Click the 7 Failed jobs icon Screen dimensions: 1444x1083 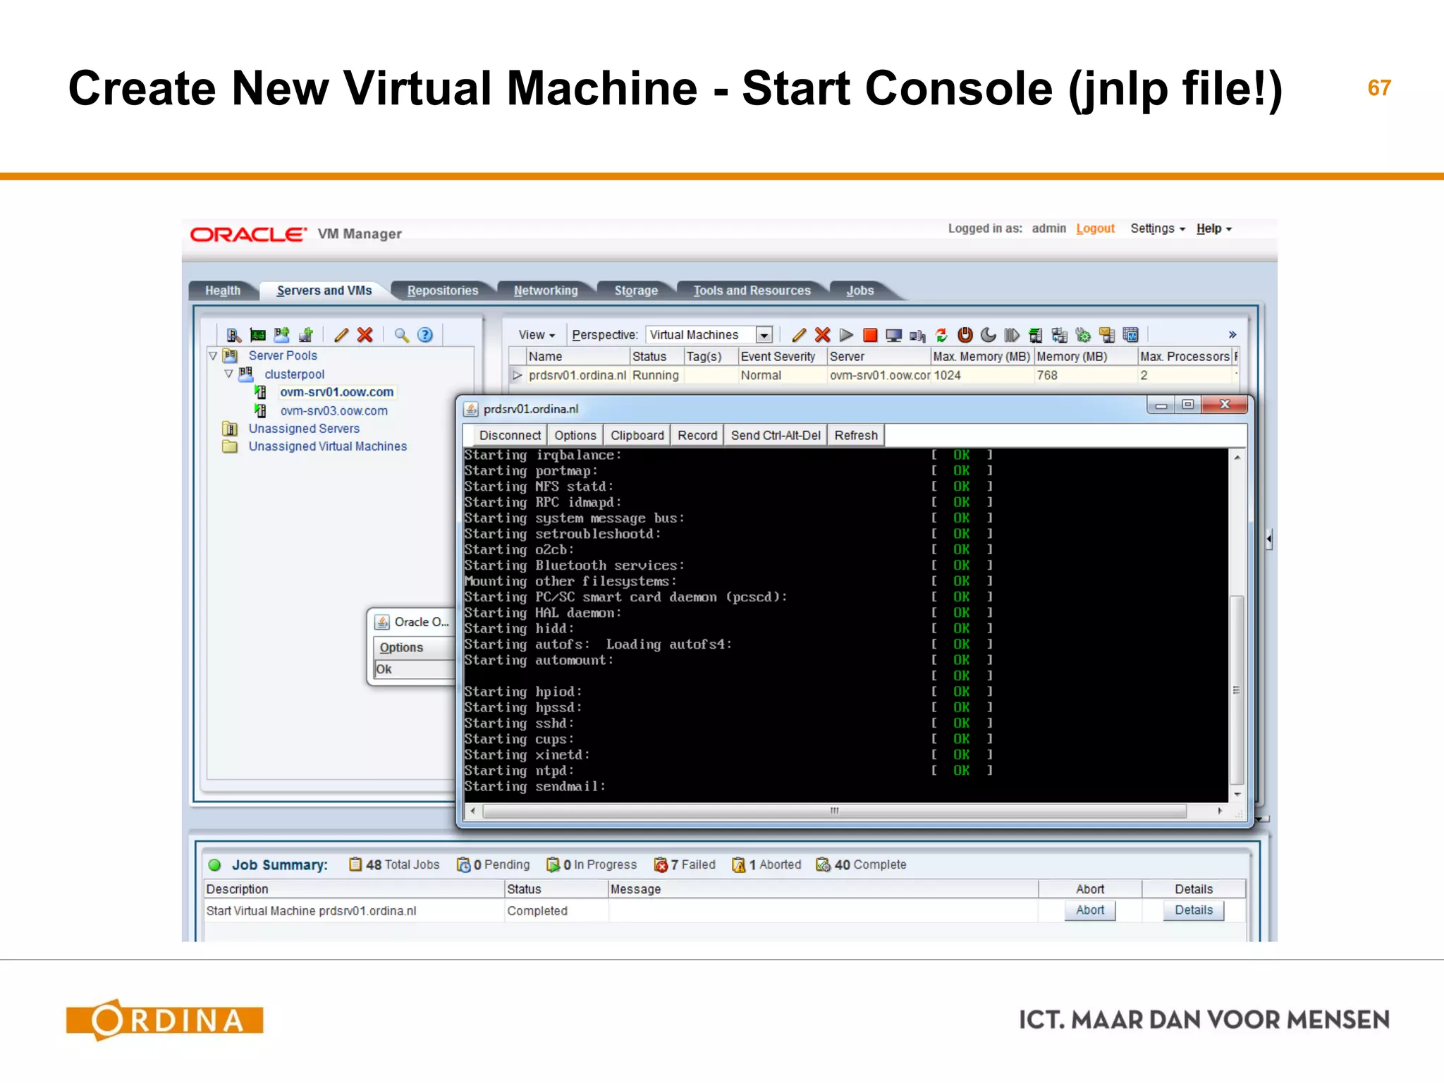[661, 864]
